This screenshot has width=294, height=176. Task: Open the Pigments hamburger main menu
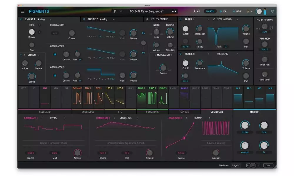pos(23,11)
